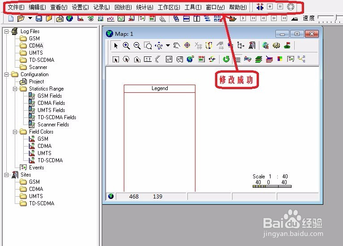Screen dimensions: 343x246
Task: Open the 帮助(H) menu
Action: (238, 7)
